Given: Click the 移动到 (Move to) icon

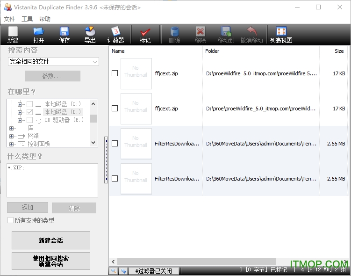Looking at the screenshot, I should click(x=226, y=34).
